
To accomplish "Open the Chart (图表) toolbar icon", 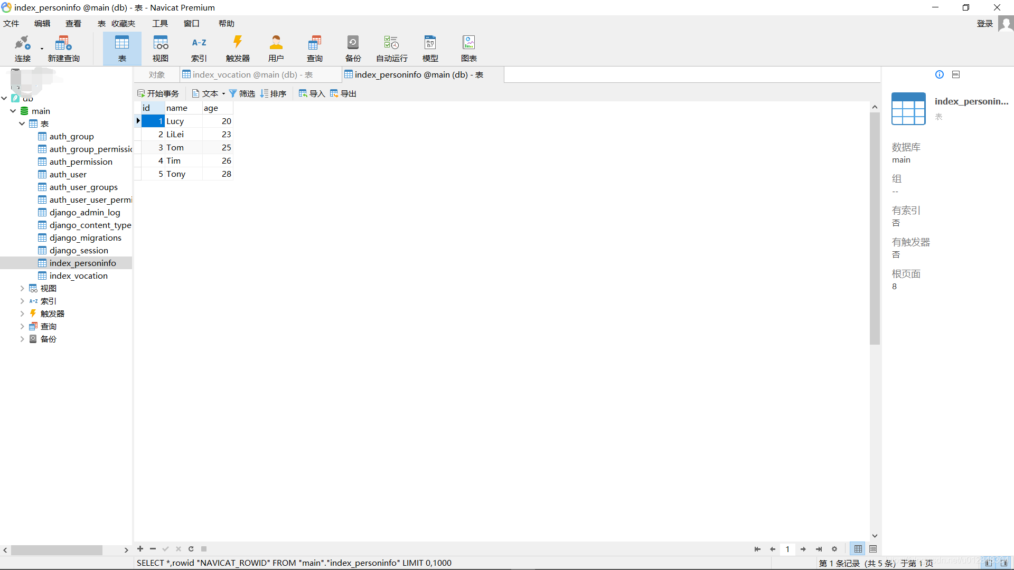I will (469, 49).
